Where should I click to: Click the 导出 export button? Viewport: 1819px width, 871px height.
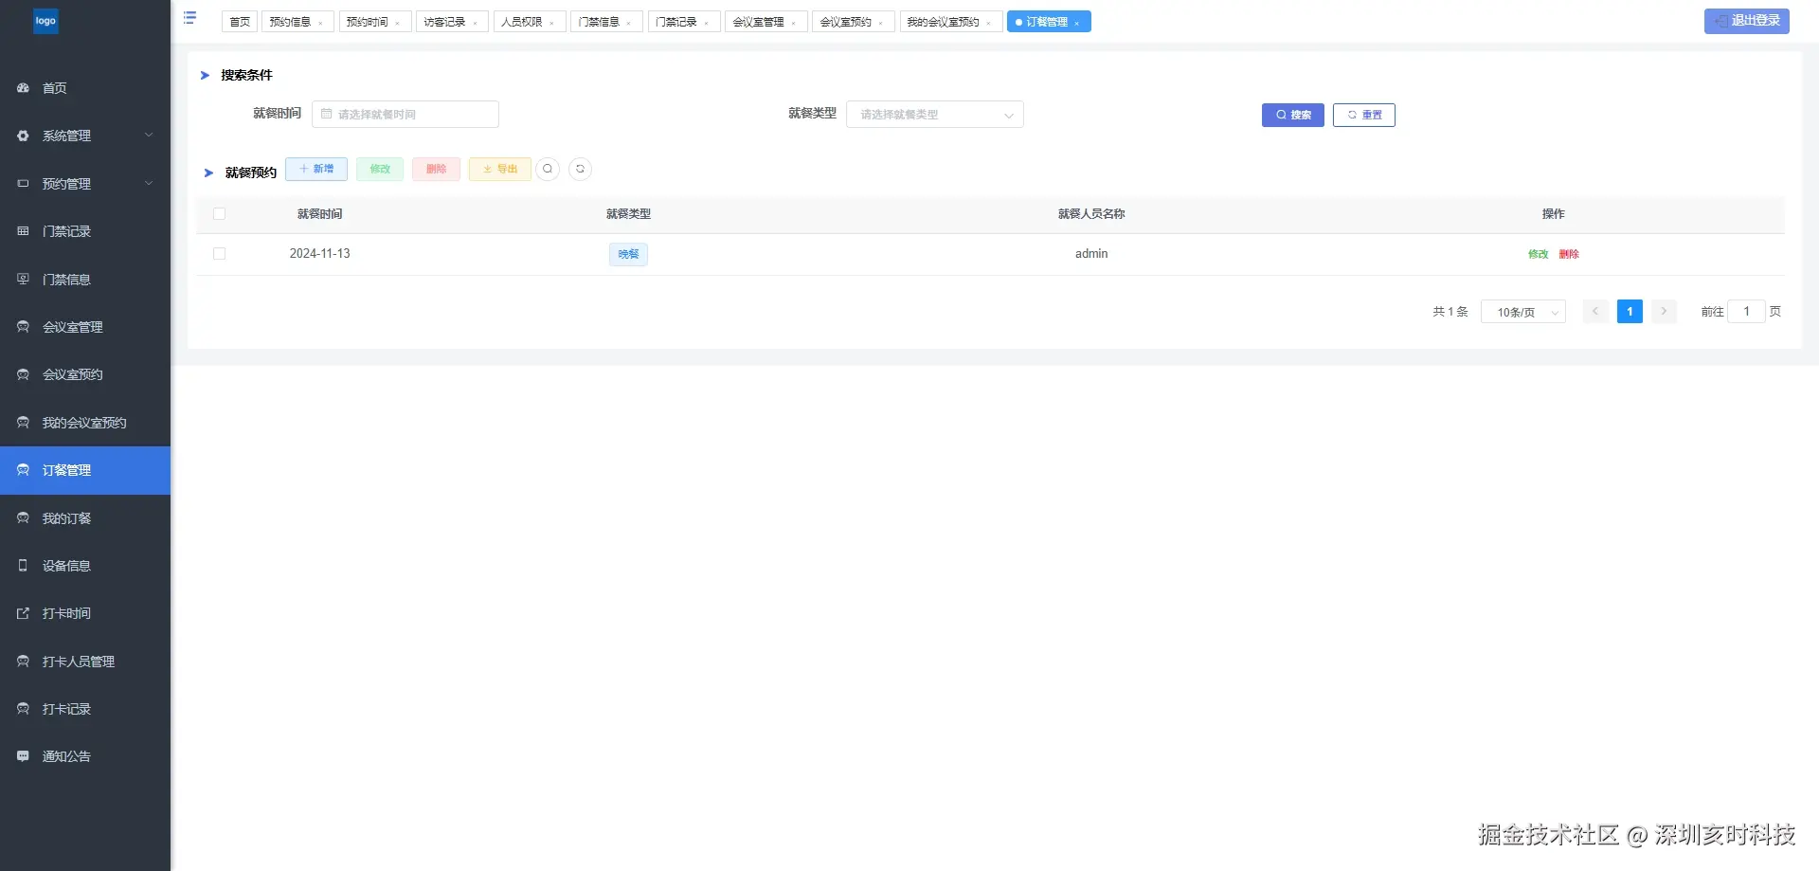point(500,169)
